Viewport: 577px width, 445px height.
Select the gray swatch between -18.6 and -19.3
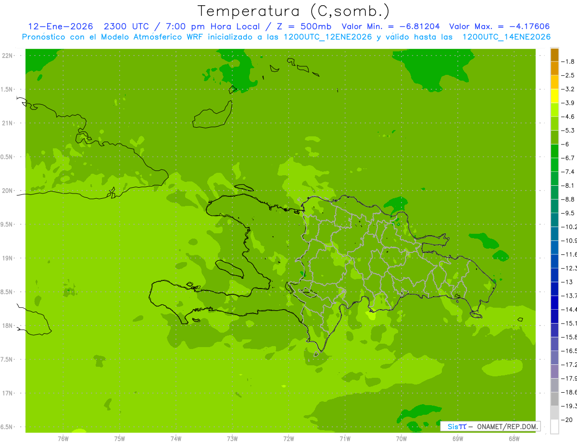click(x=554, y=399)
